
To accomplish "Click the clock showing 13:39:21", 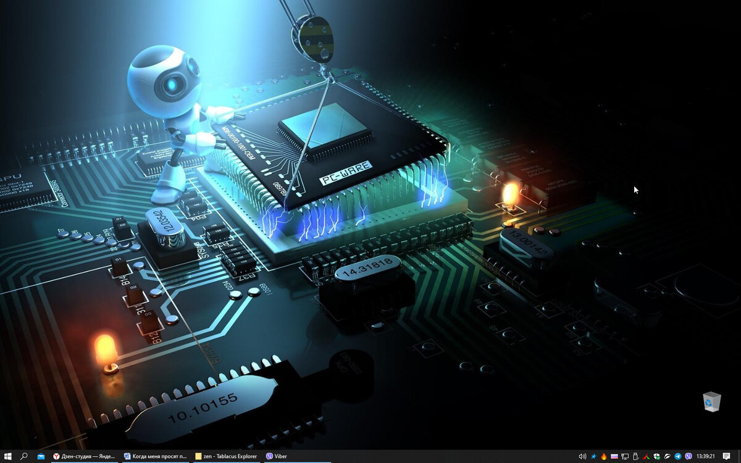I will coord(706,456).
